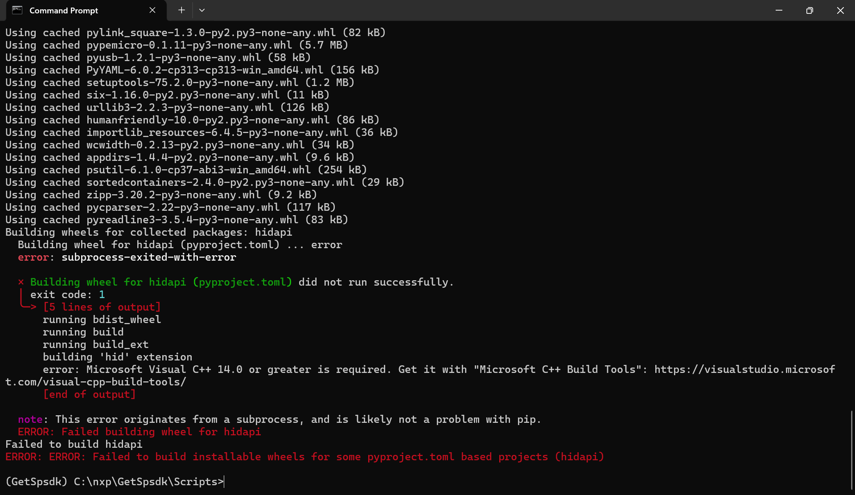Click the minimize window icon
This screenshot has height=495, width=855.
pos(778,10)
